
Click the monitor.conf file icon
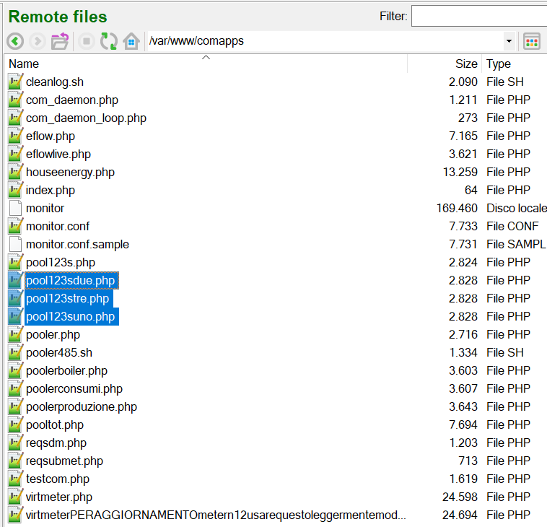(15, 226)
